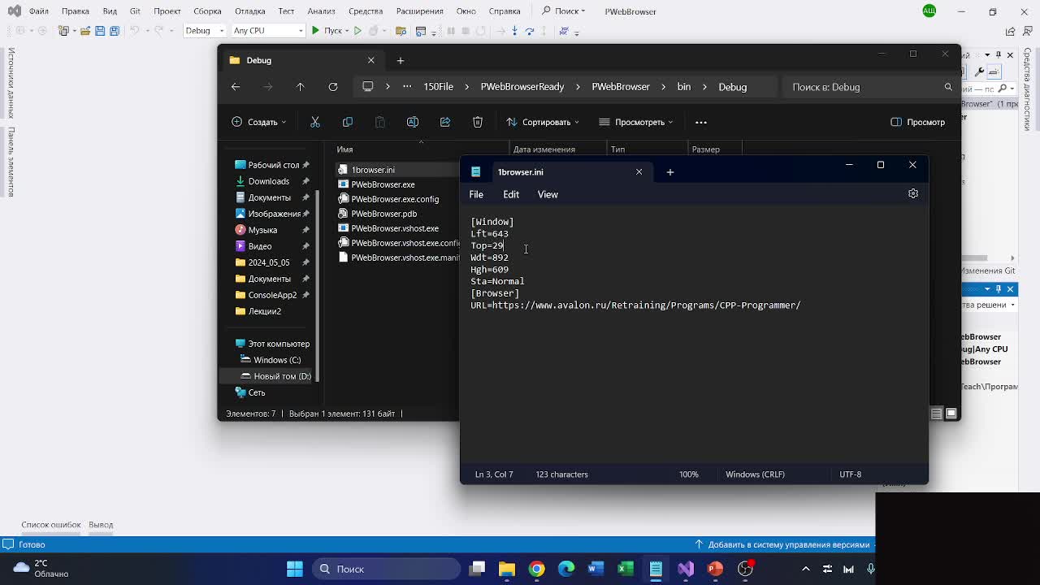Click bin breadcrumb in address bar

(x=684, y=87)
